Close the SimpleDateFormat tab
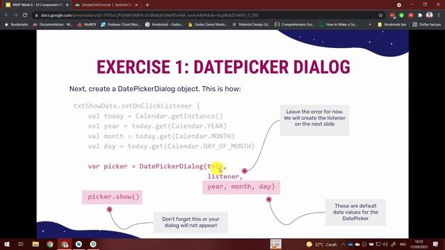 pos(136,5)
